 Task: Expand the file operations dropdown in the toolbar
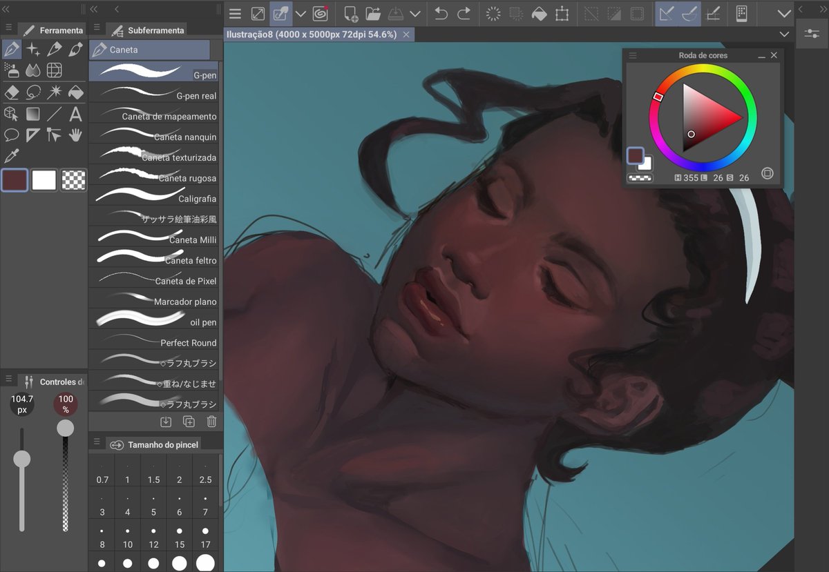click(415, 14)
